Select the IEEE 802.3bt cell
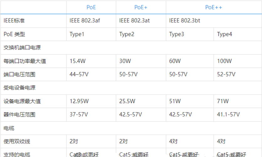 pos(185,21)
